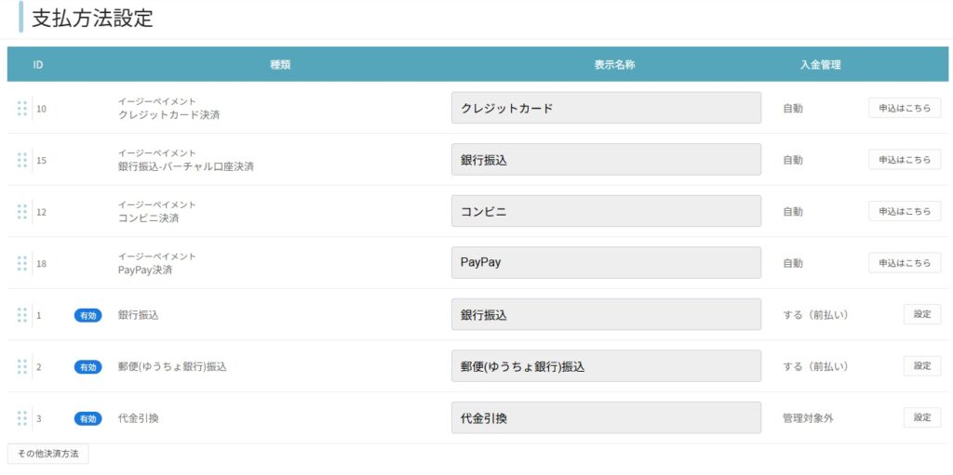
Task: Toggle 有効 badge on 郵便(ゆうちょ銀行)振込 row
Action: [87, 367]
